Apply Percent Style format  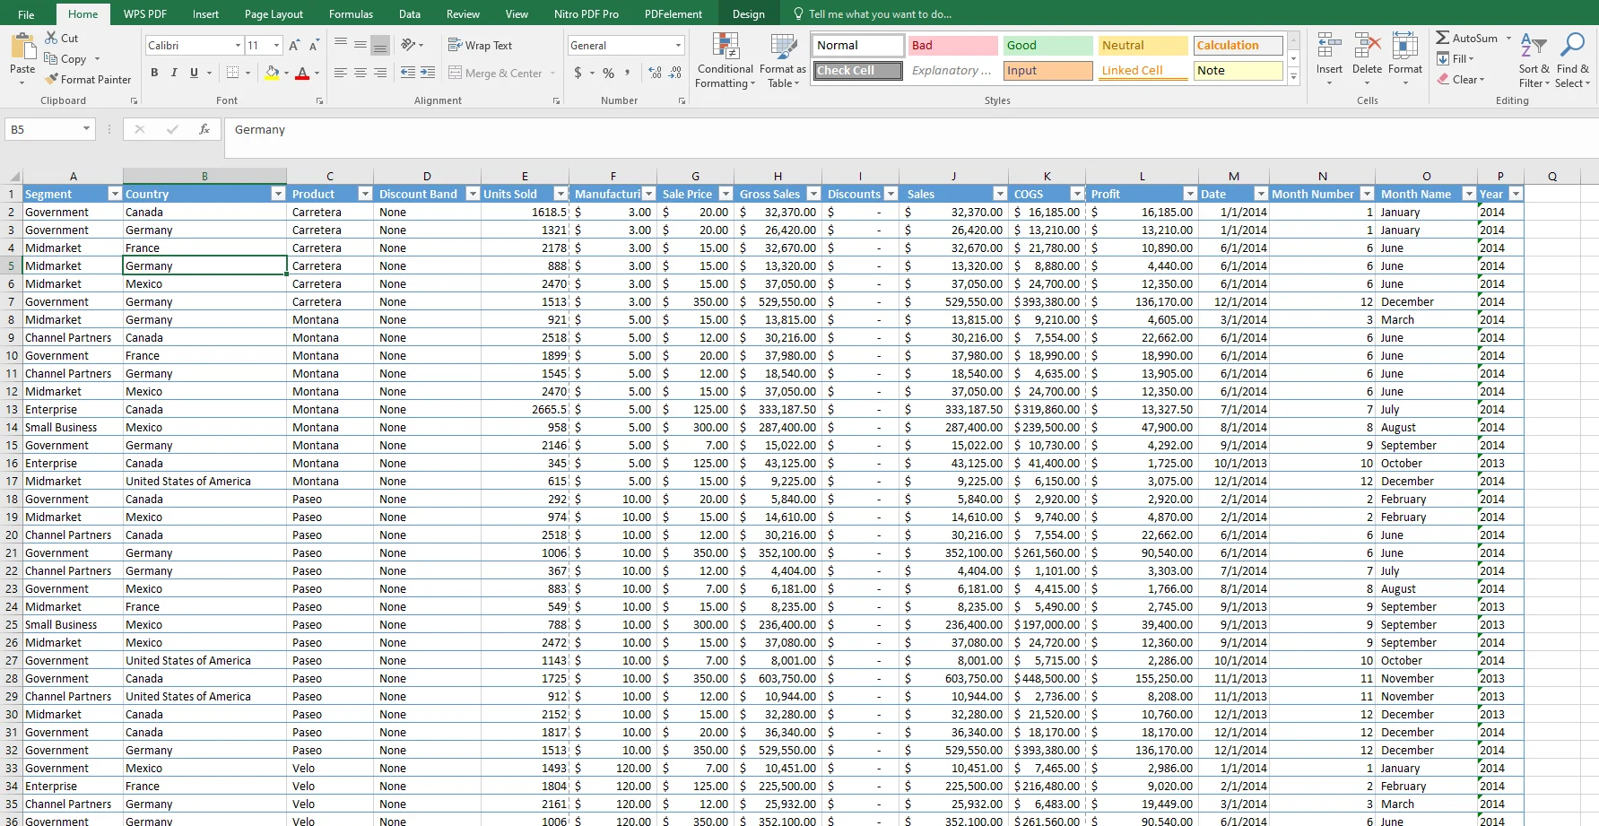coord(608,73)
